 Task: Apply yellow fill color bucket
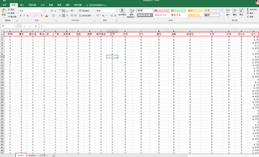coord(41,16)
